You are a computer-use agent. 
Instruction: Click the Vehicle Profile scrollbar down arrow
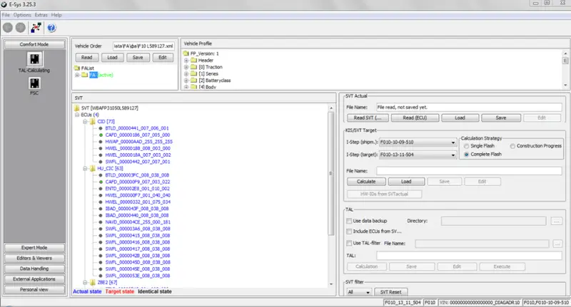565,85
